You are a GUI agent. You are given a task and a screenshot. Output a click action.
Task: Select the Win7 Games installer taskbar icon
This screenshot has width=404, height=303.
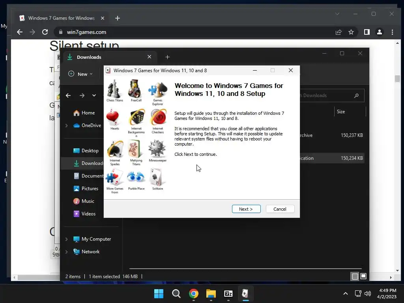(x=245, y=294)
